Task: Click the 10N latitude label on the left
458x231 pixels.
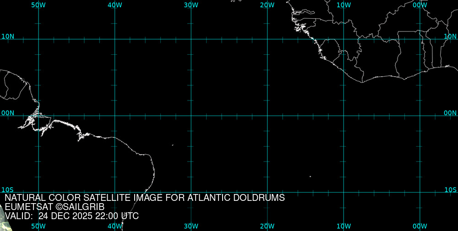Action: 8,36
